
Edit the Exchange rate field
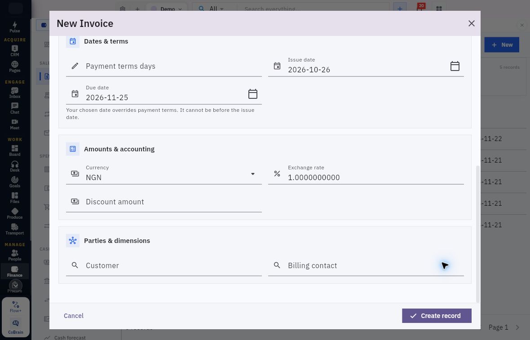coord(366,174)
